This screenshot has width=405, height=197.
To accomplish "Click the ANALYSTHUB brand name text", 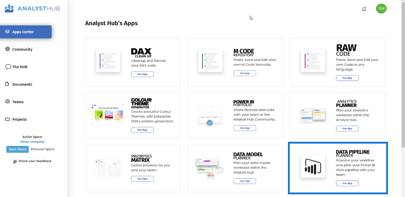I will click(x=39, y=8).
